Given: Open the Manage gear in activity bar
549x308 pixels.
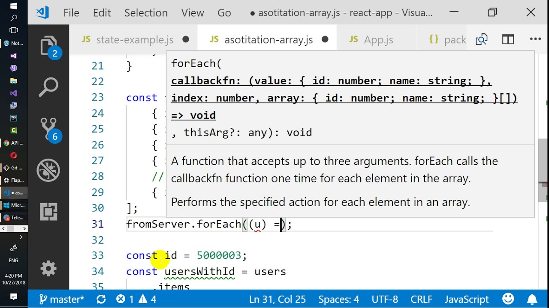Looking at the screenshot, I should coord(48,268).
